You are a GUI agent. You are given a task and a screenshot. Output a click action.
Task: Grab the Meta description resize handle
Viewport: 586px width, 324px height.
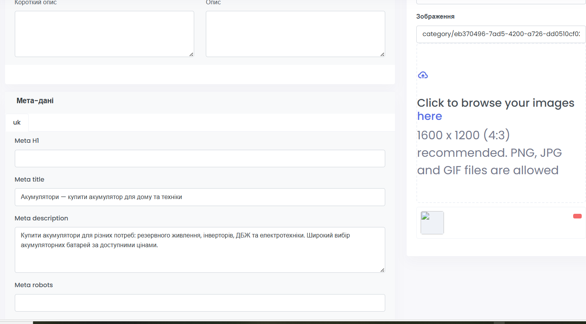click(x=382, y=270)
